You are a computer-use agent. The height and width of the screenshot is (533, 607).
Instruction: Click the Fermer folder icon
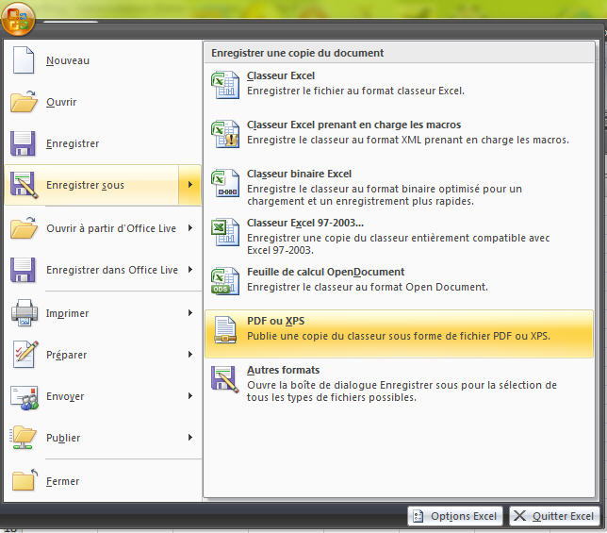25,480
